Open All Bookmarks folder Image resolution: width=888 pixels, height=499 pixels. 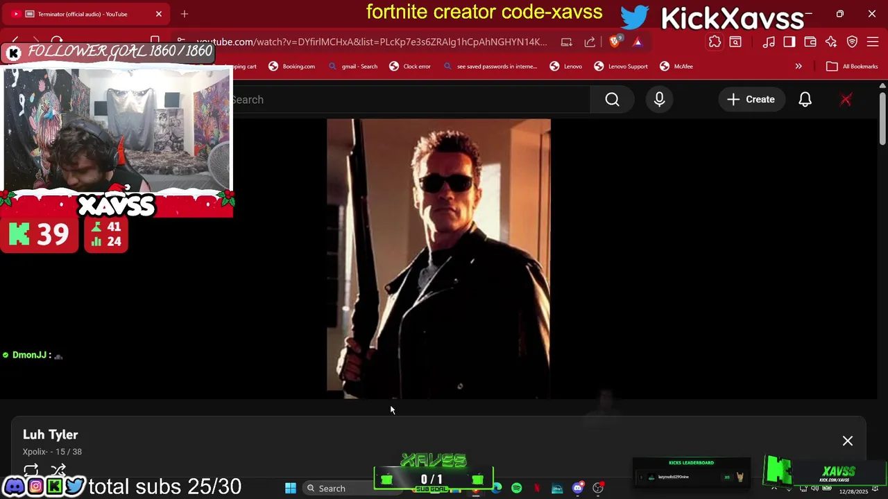[x=852, y=67]
